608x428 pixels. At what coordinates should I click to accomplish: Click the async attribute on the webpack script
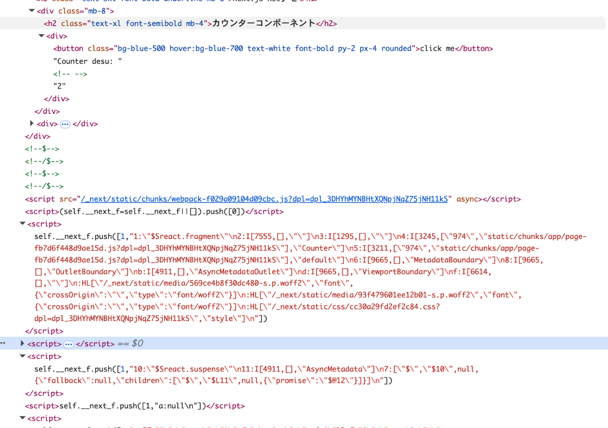[467, 199]
